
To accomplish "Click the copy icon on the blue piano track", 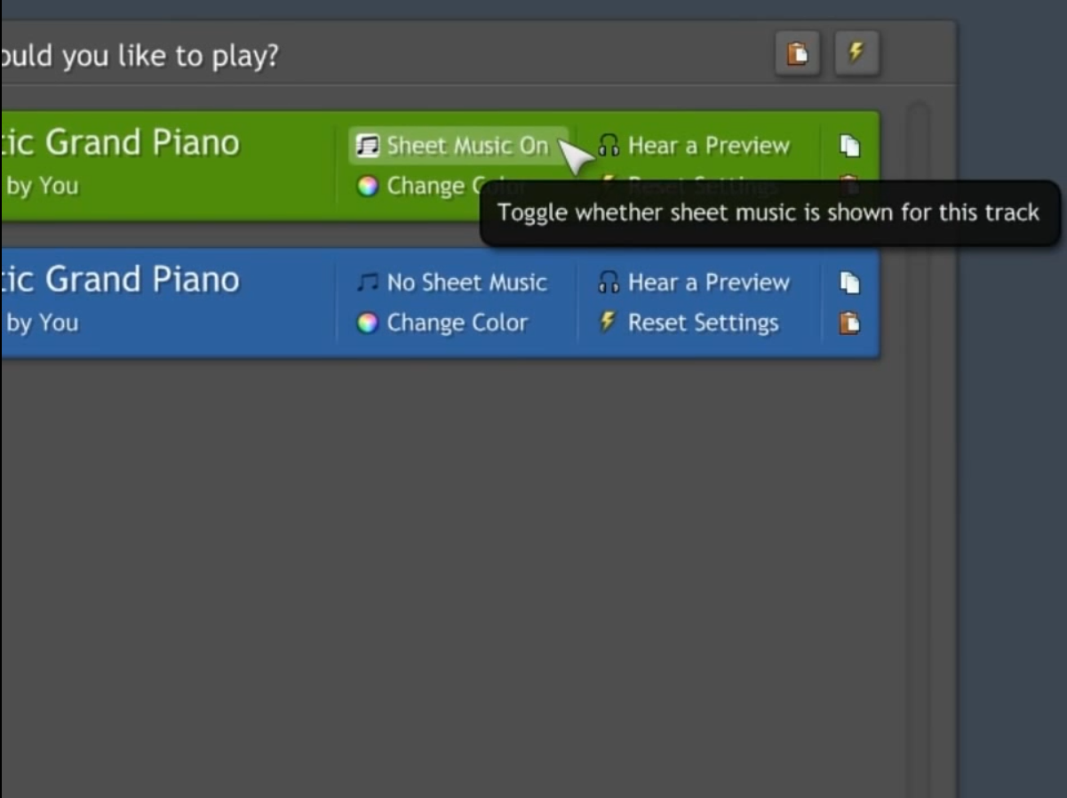I will [x=850, y=282].
